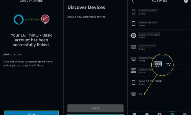Viewport: 191px width, 115px height.
Task: Select the ACCOUNT LINKING header
Action: coord(32,1)
